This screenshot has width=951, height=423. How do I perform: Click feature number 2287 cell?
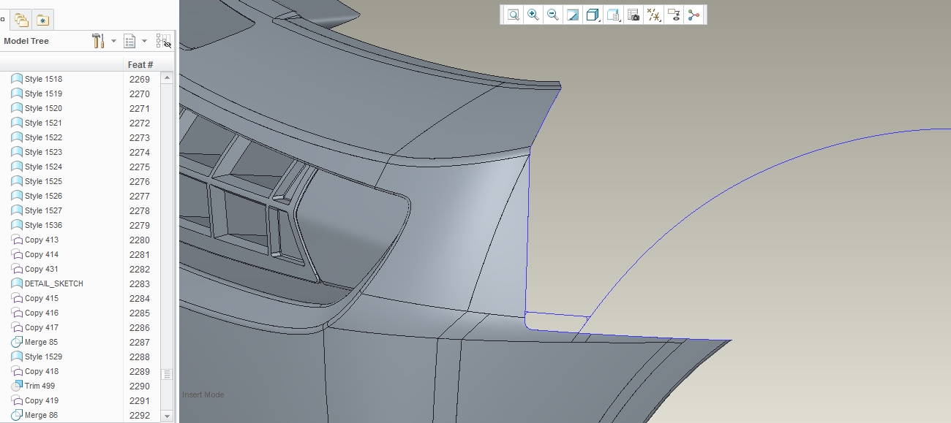coord(140,342)
